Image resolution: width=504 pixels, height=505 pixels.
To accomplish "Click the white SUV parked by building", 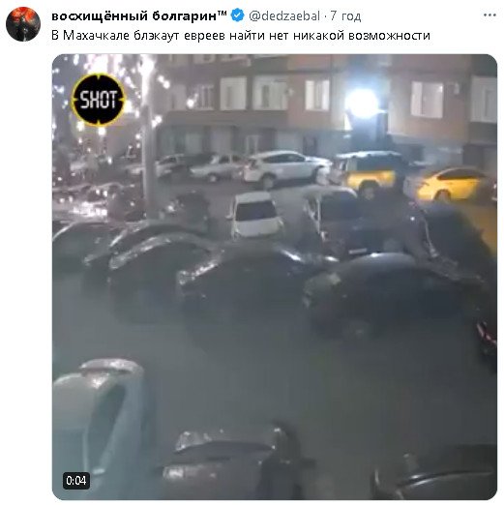I will pos(286,168).
